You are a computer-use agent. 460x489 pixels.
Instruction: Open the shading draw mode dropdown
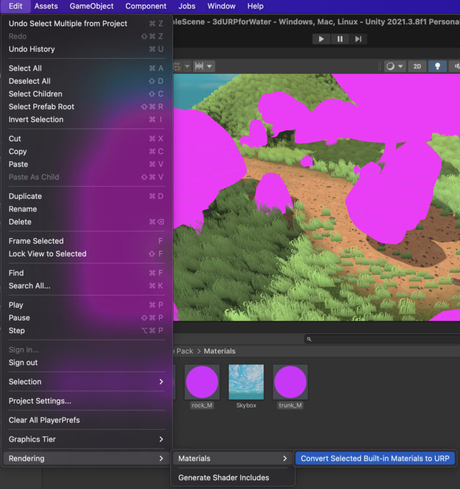[395, 66]
